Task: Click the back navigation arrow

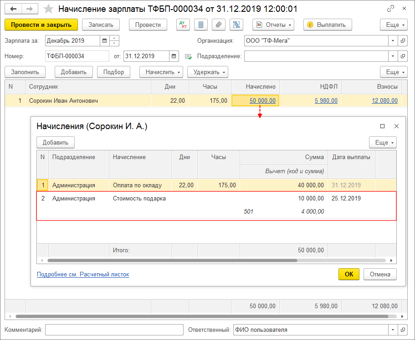Action: coord(14,9)
